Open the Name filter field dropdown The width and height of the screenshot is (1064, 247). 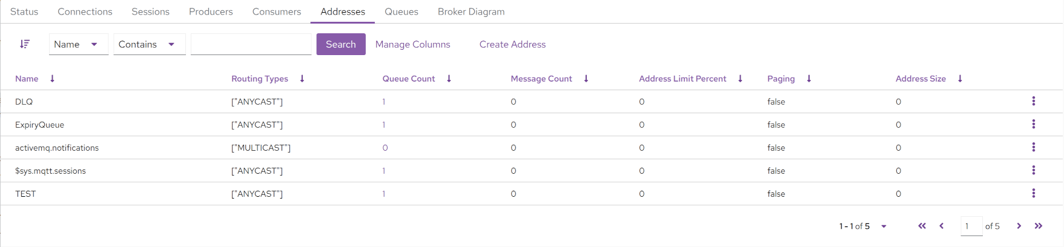click(x=79, y=44)
